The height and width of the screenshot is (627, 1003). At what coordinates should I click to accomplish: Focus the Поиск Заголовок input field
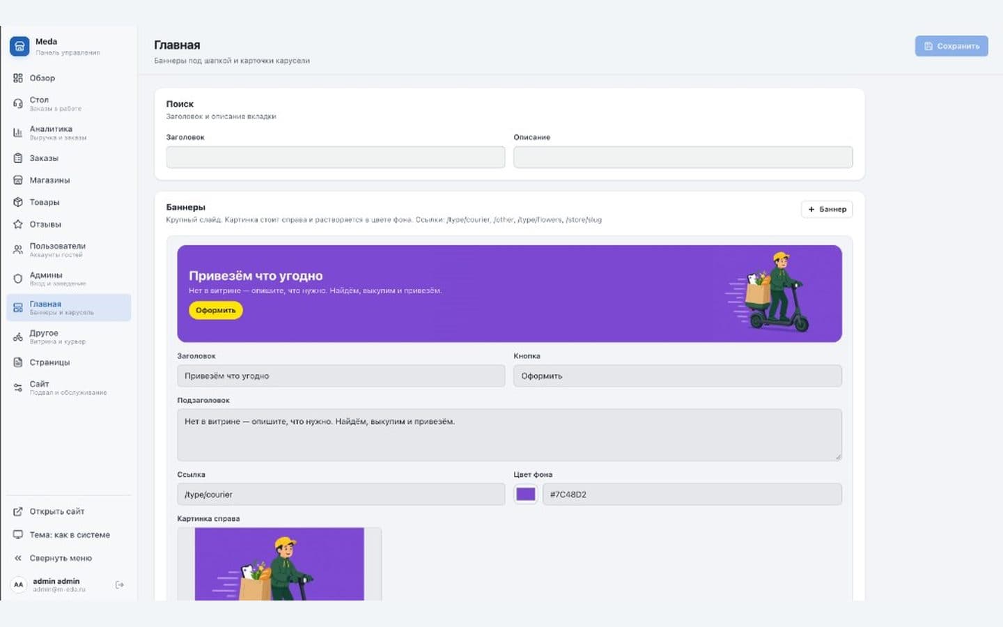[x=336, y=157]
